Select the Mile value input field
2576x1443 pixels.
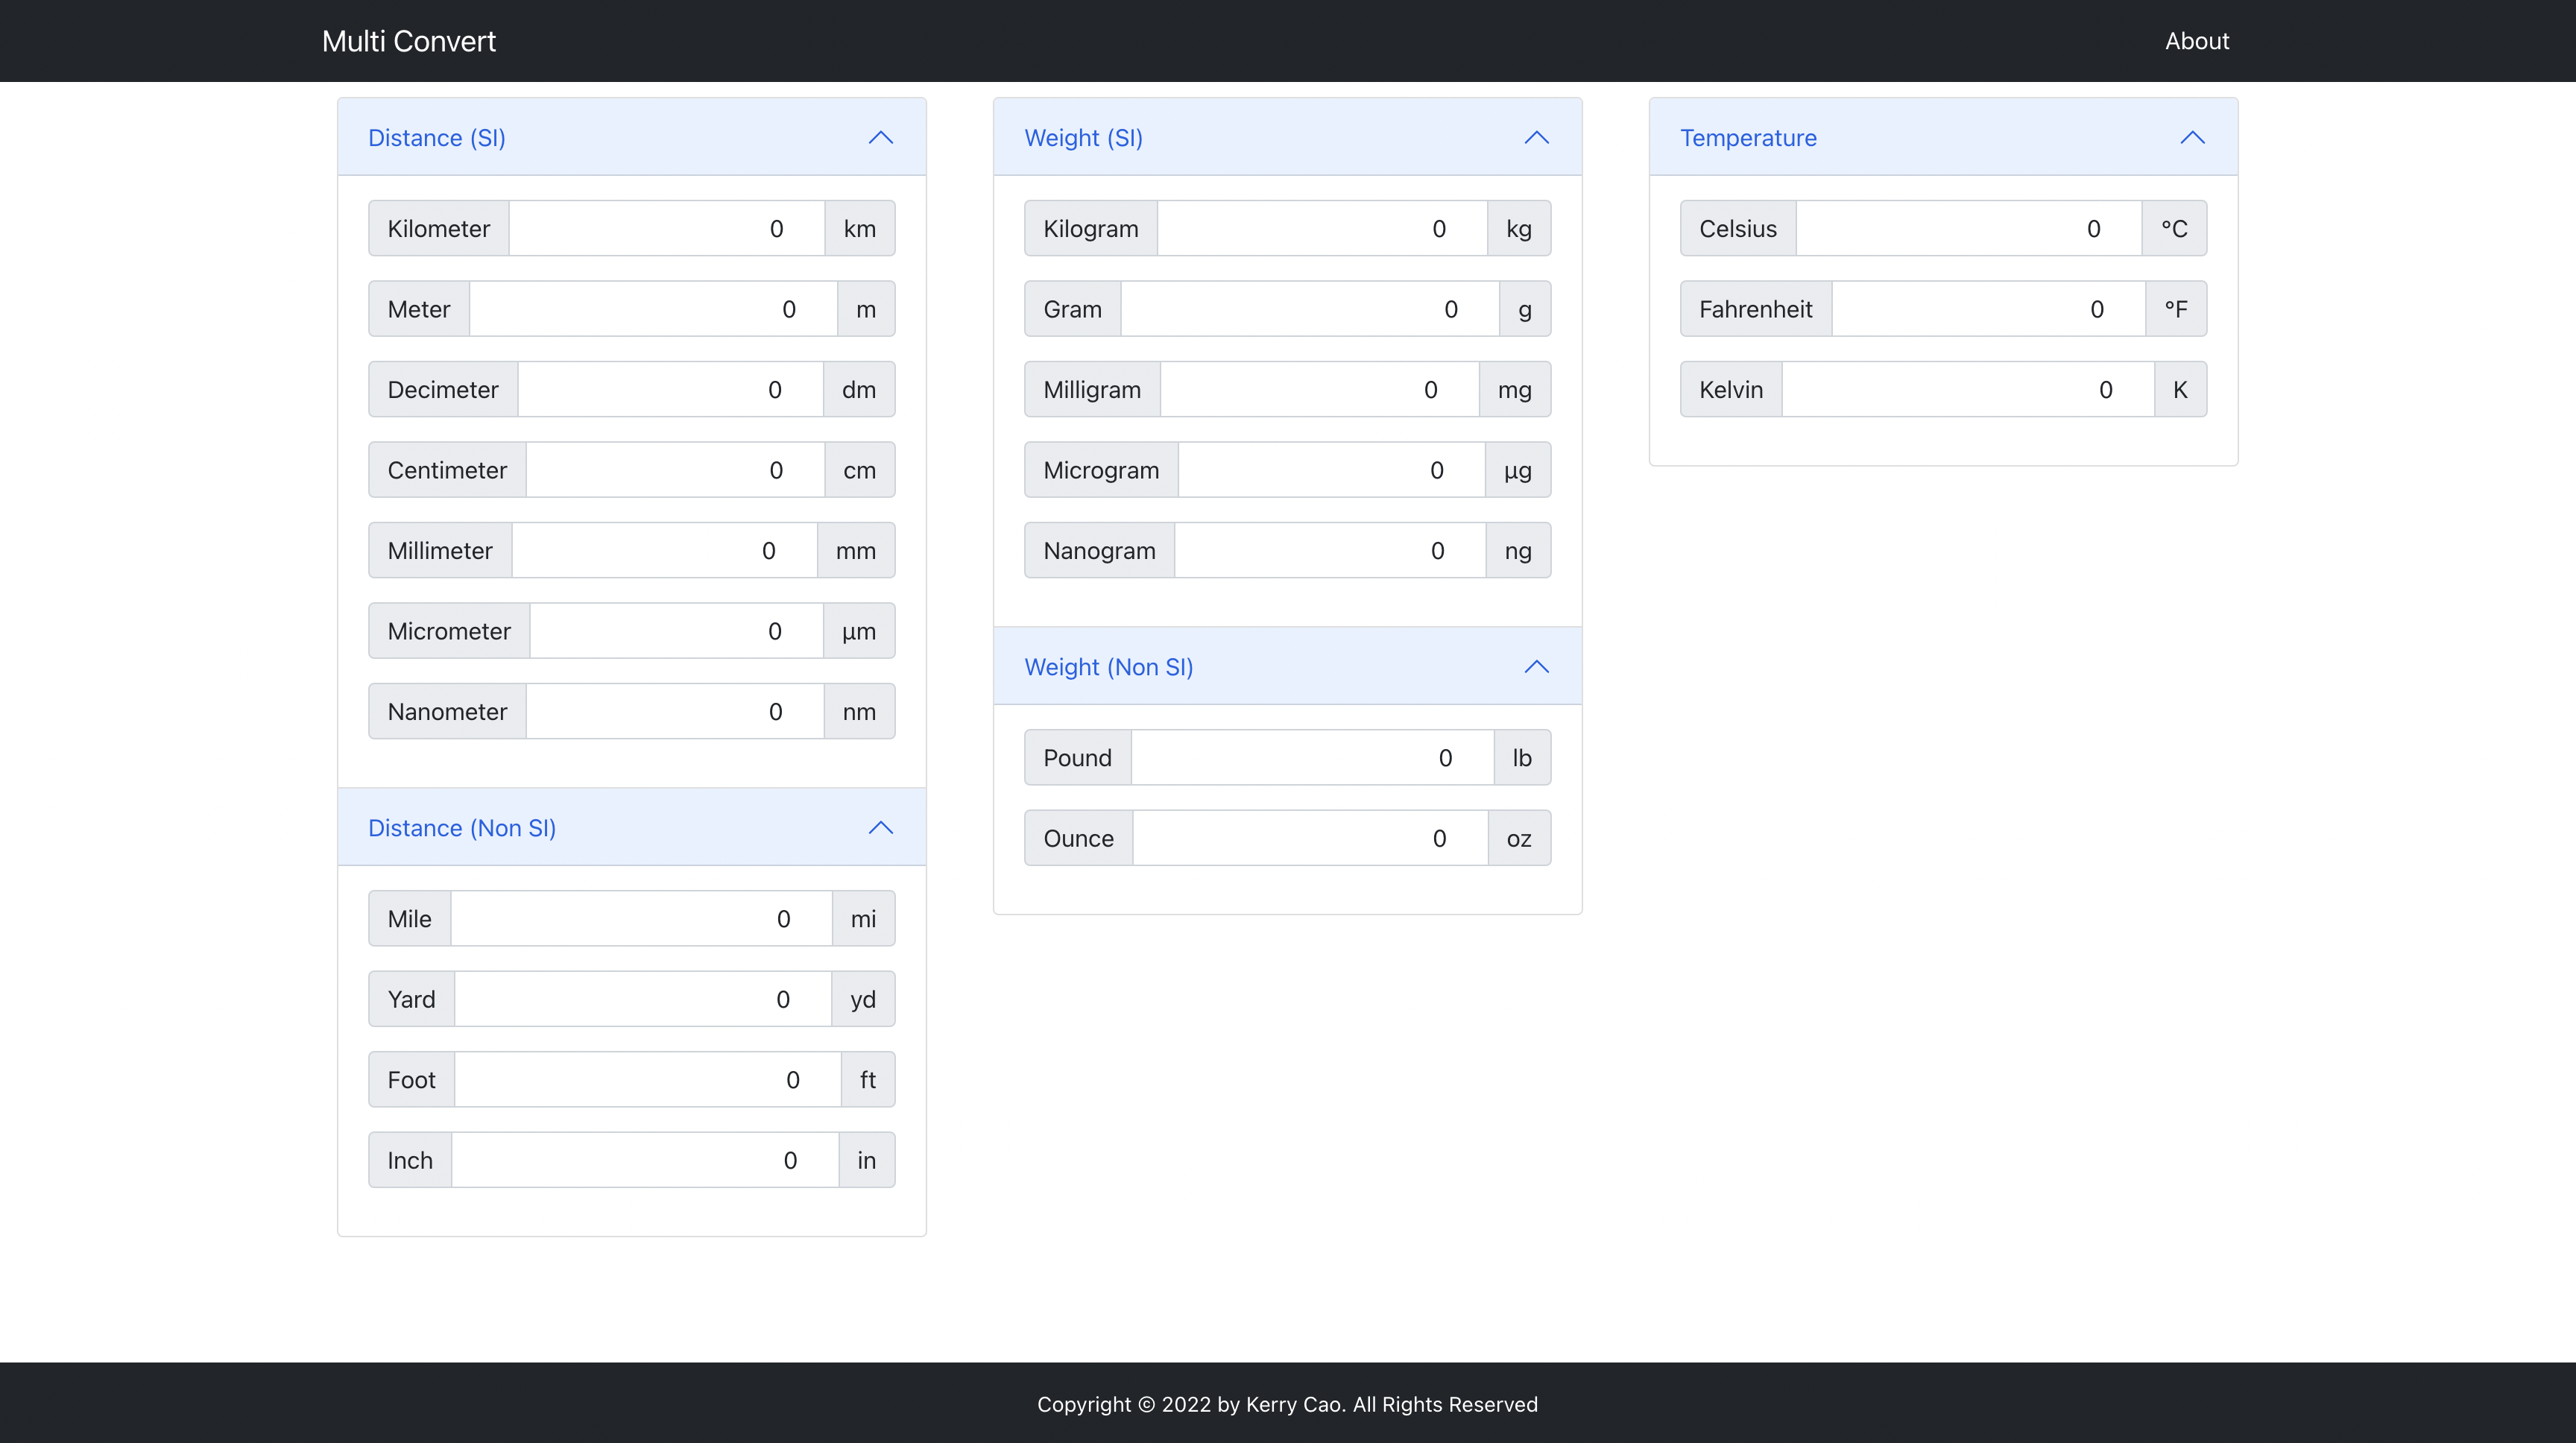click(x=640, y=918)
